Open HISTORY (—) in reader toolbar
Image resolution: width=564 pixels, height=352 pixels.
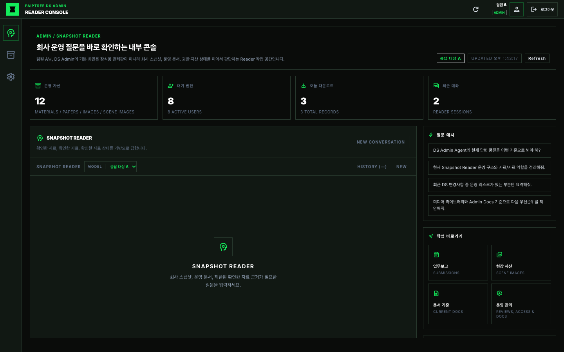pos(372,167)
